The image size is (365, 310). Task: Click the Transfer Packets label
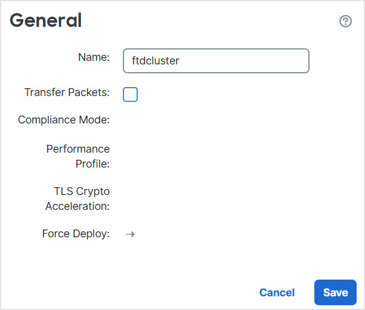(67, 92)
